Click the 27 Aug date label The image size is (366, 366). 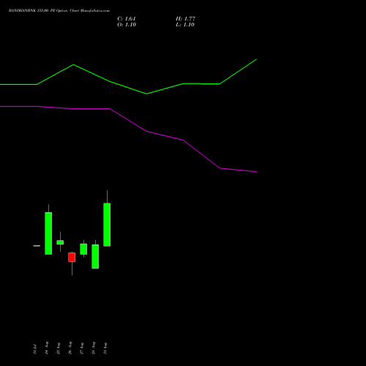click(81, 348)
